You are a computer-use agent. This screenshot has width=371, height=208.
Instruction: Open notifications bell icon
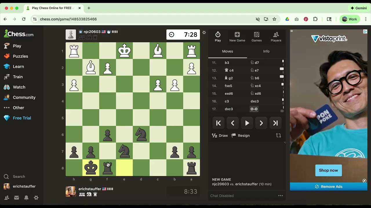pyautogui.click(x=26, y=198)
